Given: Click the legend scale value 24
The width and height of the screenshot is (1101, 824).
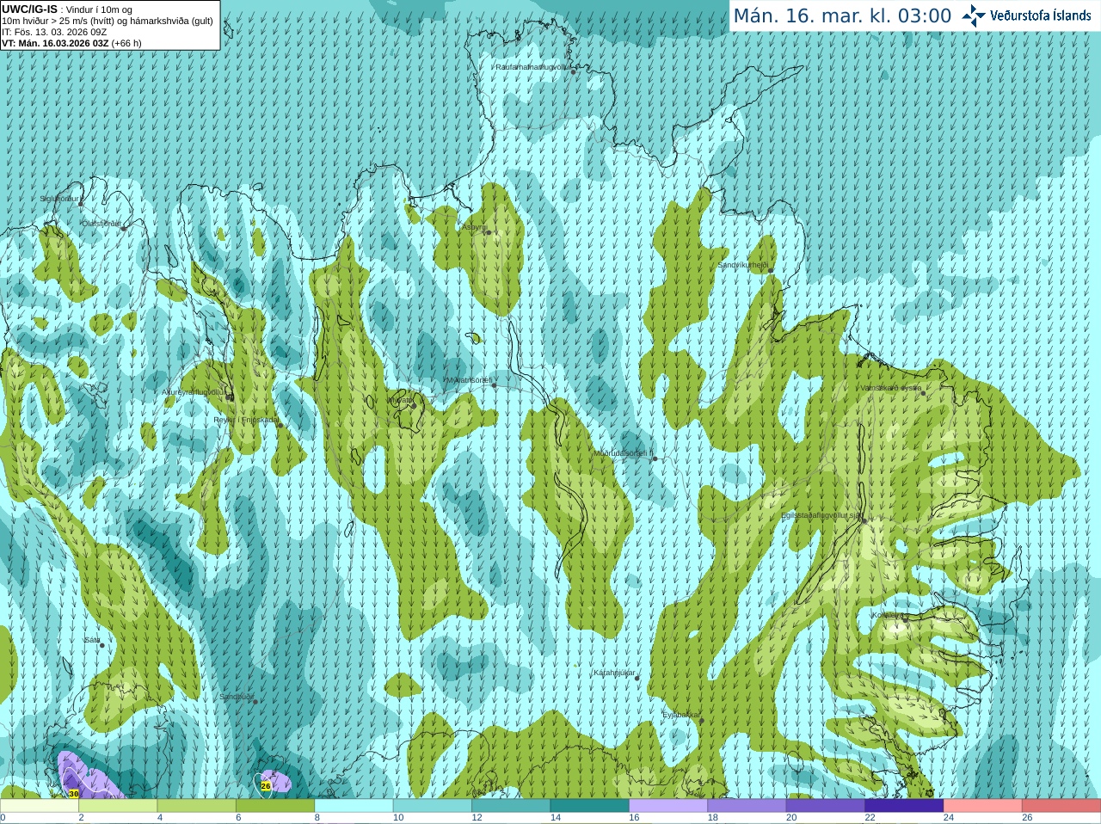Looking at the screenshot, I should [948, 818].
